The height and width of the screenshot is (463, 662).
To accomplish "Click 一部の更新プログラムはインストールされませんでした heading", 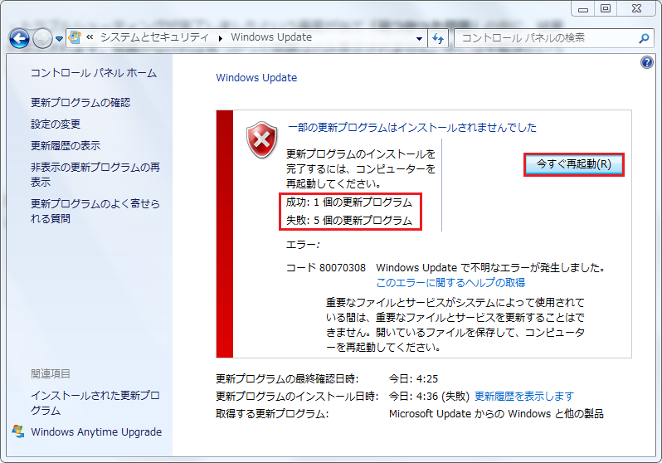I will click(x=411, y=127).
